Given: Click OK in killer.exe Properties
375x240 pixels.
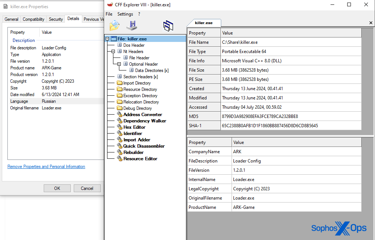Looking at the screenshot, I should [x=57, y=188].
